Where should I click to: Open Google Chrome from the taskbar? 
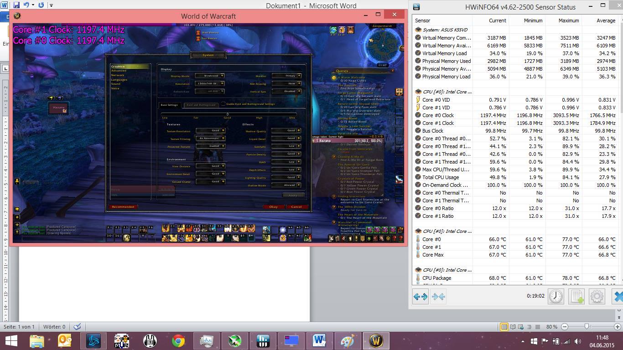click(178, 341)
